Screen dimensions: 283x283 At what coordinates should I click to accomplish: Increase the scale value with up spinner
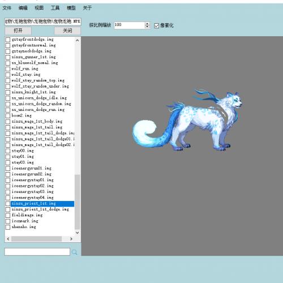coord(147,24)
